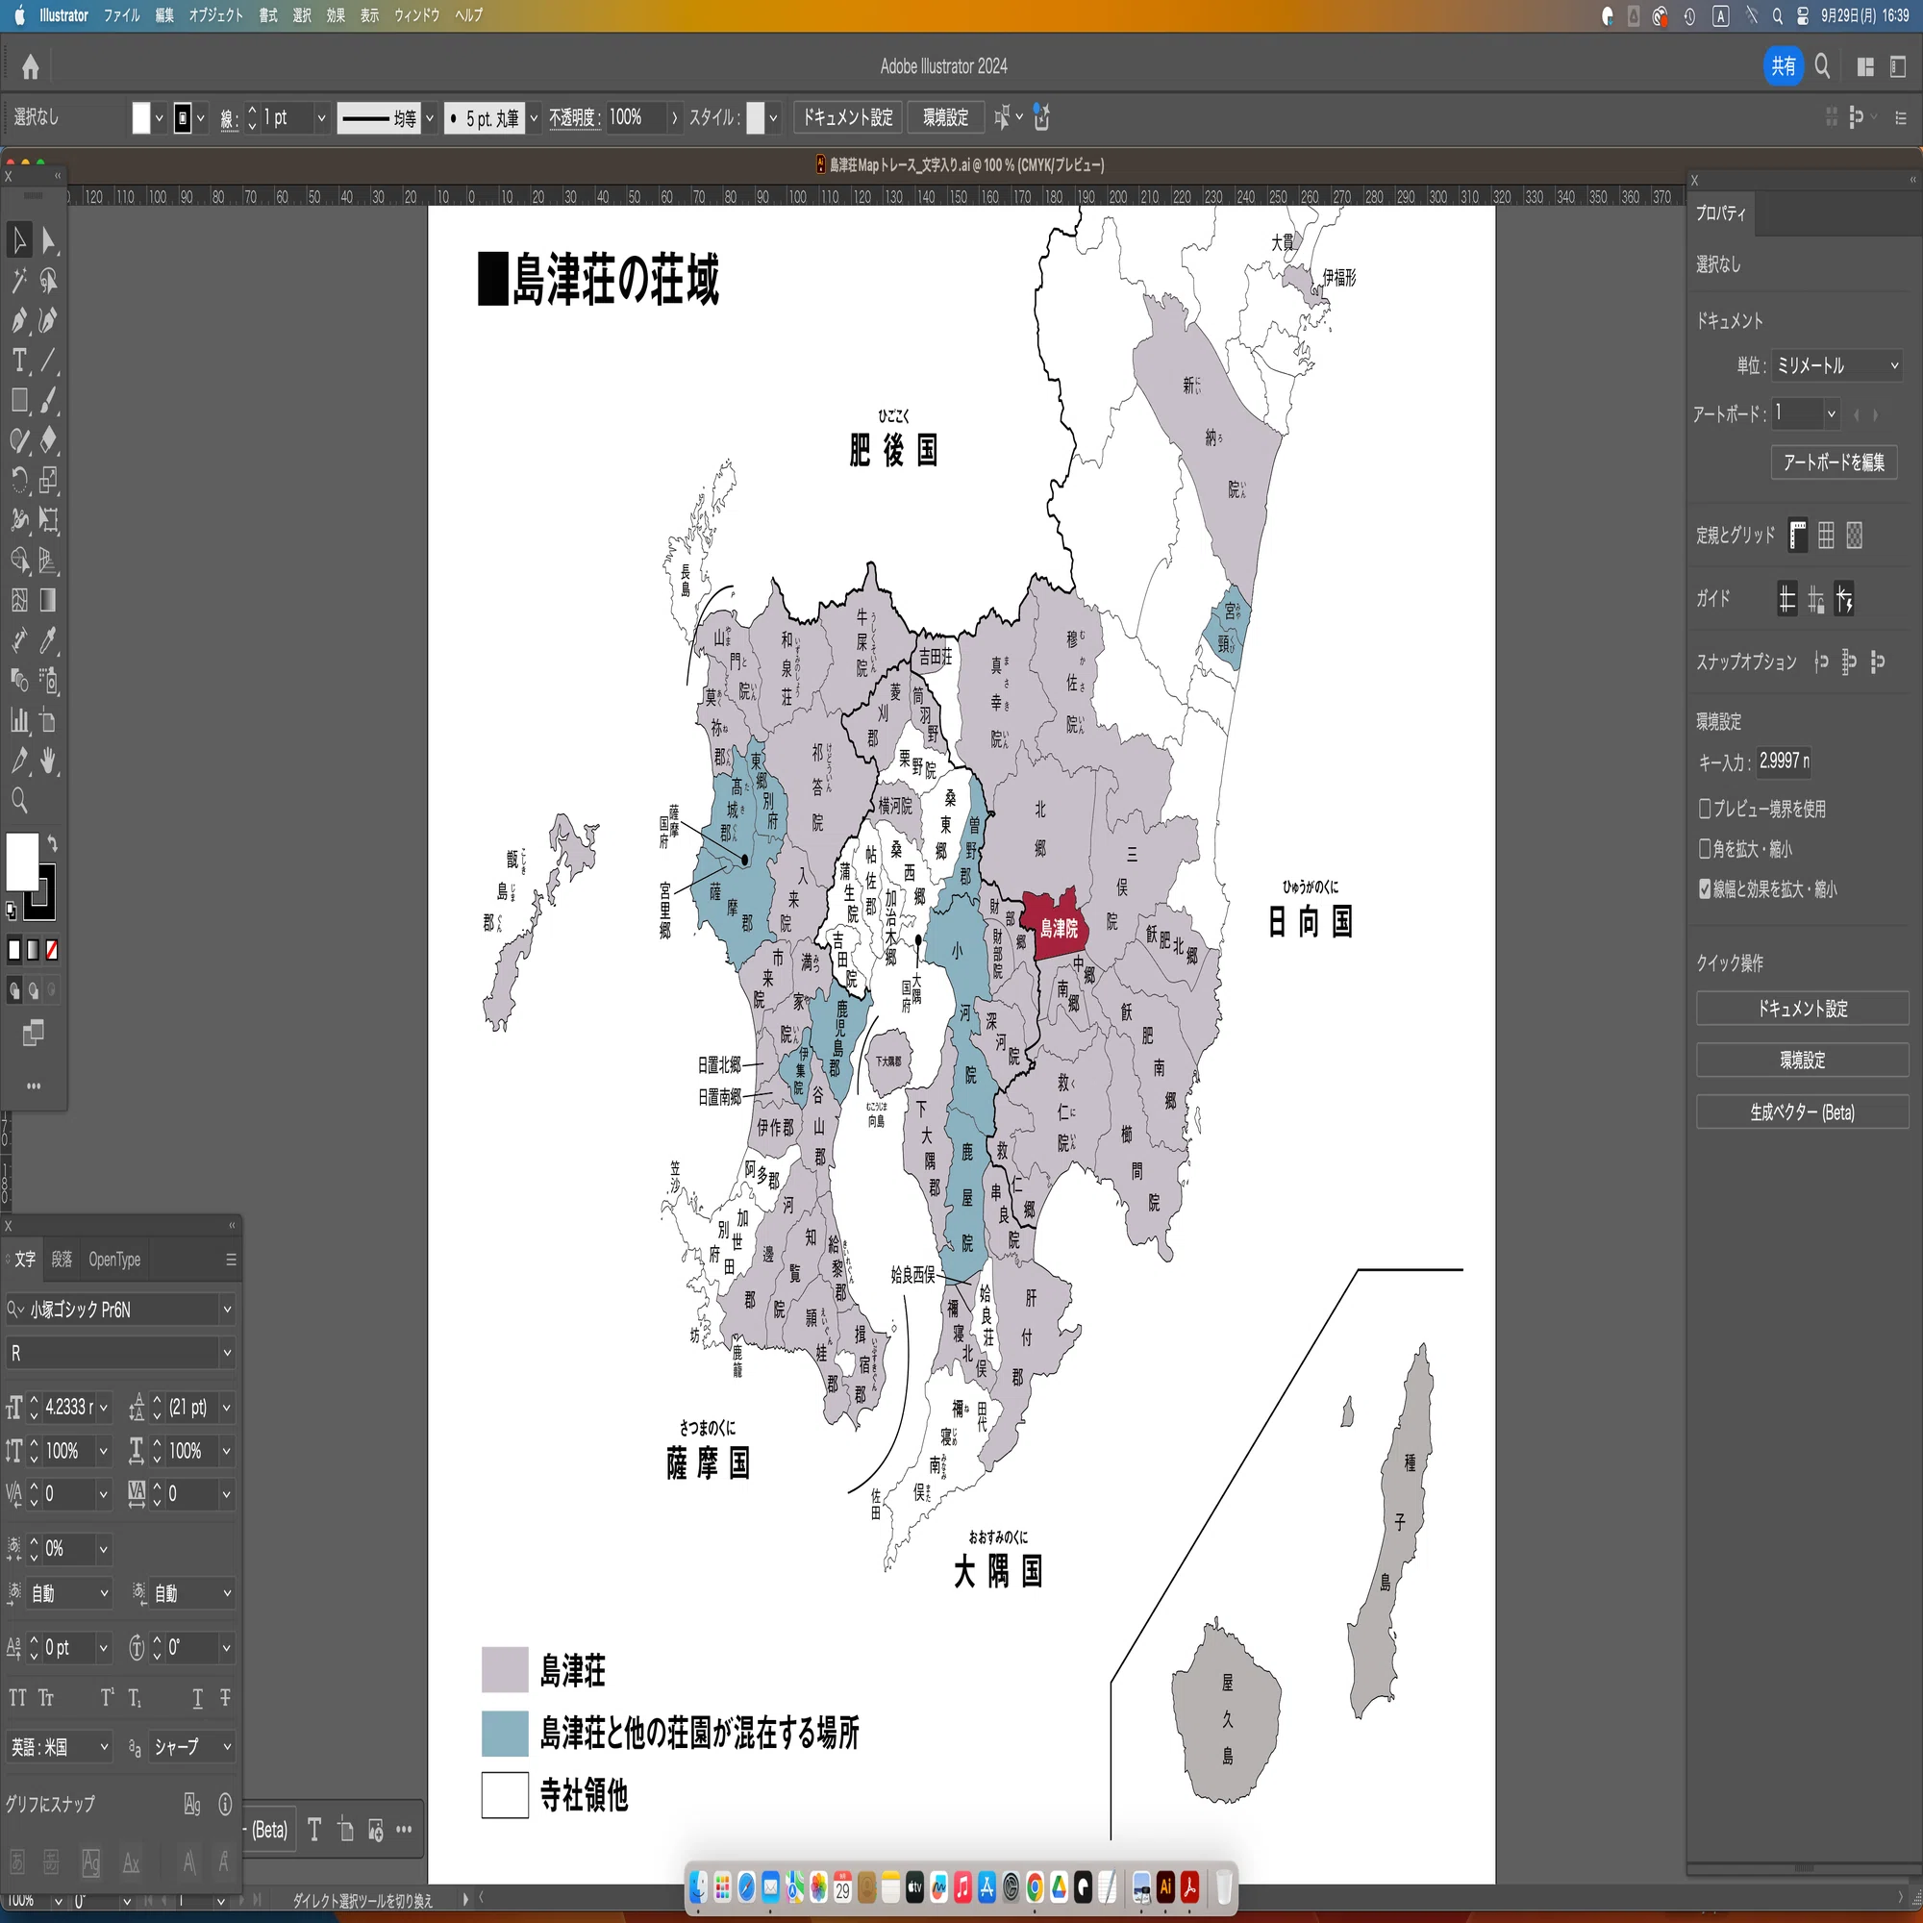
Task: Select the Selection tool (black arrow)
Action: [x=19, y=239]
